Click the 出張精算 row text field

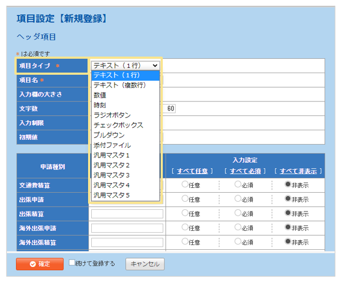tap(127, 214)
